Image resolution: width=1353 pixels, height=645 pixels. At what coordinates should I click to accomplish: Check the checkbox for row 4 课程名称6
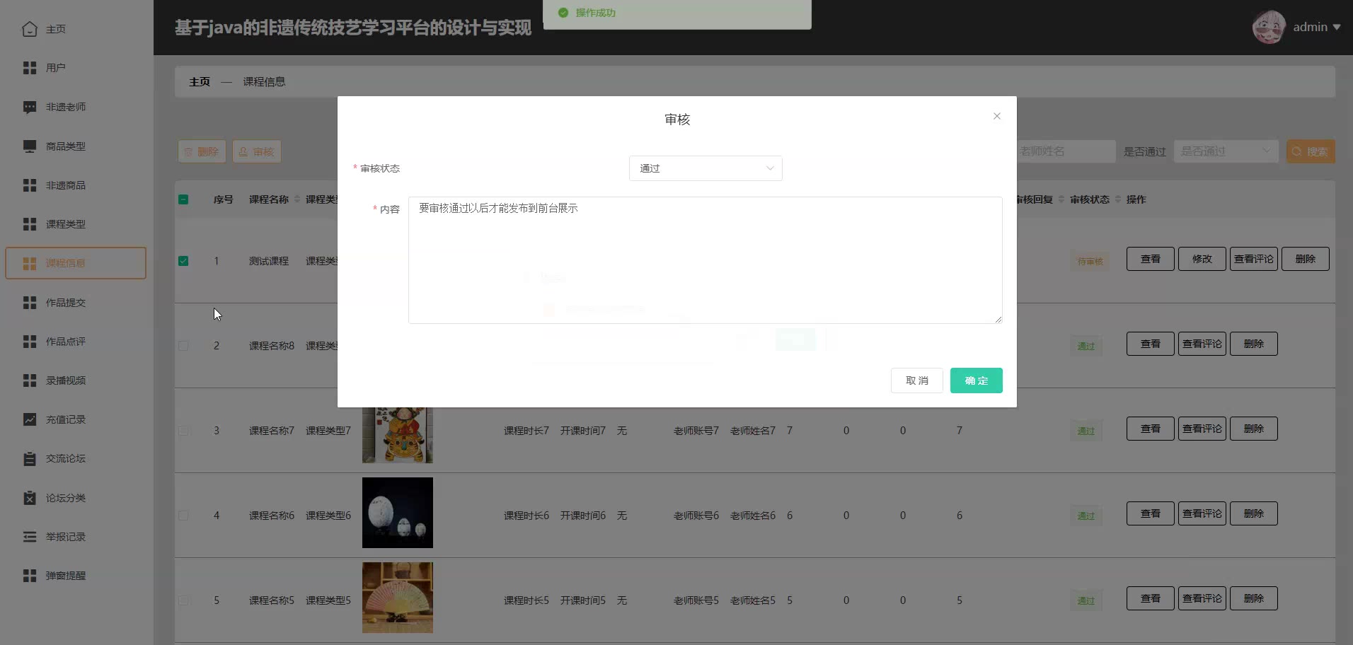pyautogui.click(x=183, y=516)
